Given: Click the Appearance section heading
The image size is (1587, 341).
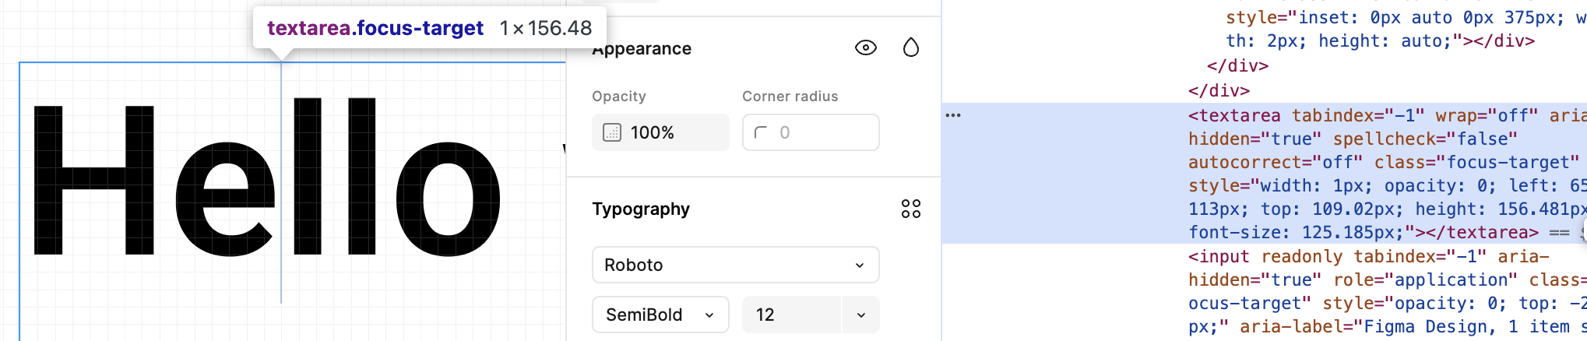Looking at the screenshot, I should tap(642, 49).
